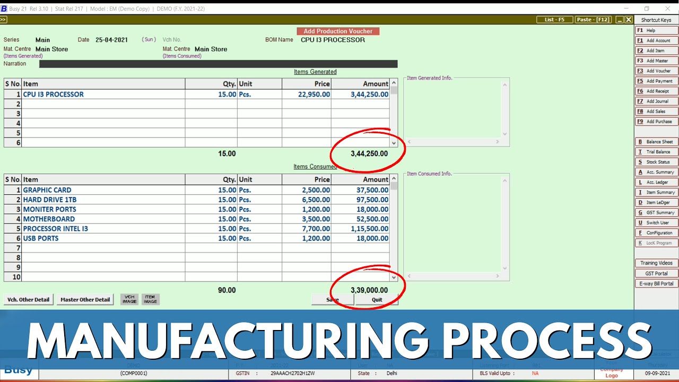
Task: Open Stock Status shortcut
Action: [x=656, y=162]
